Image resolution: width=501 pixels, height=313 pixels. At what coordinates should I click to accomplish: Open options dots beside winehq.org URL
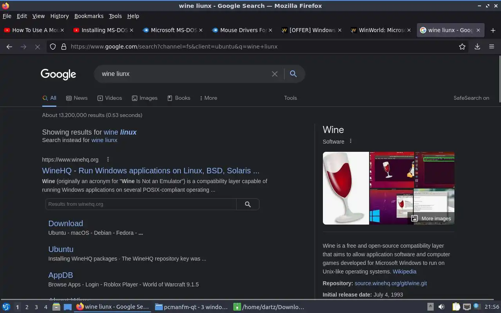pos(108,159)
